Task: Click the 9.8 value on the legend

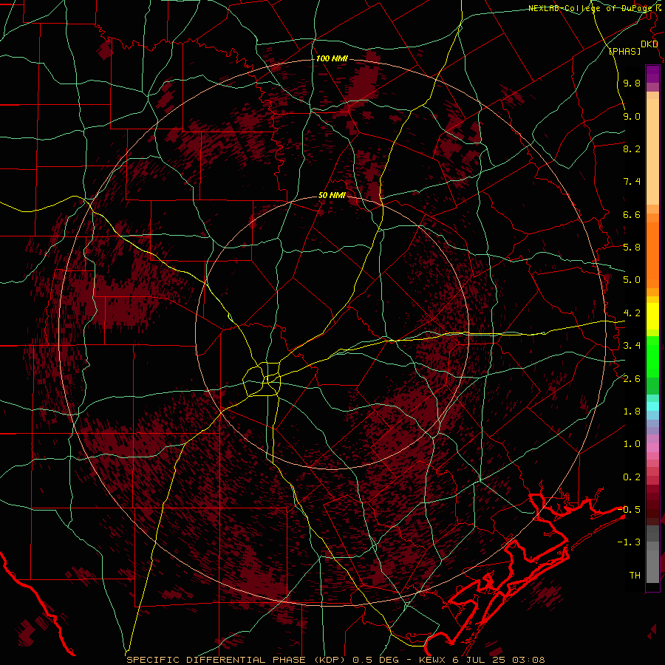Action: pos(632,83)
